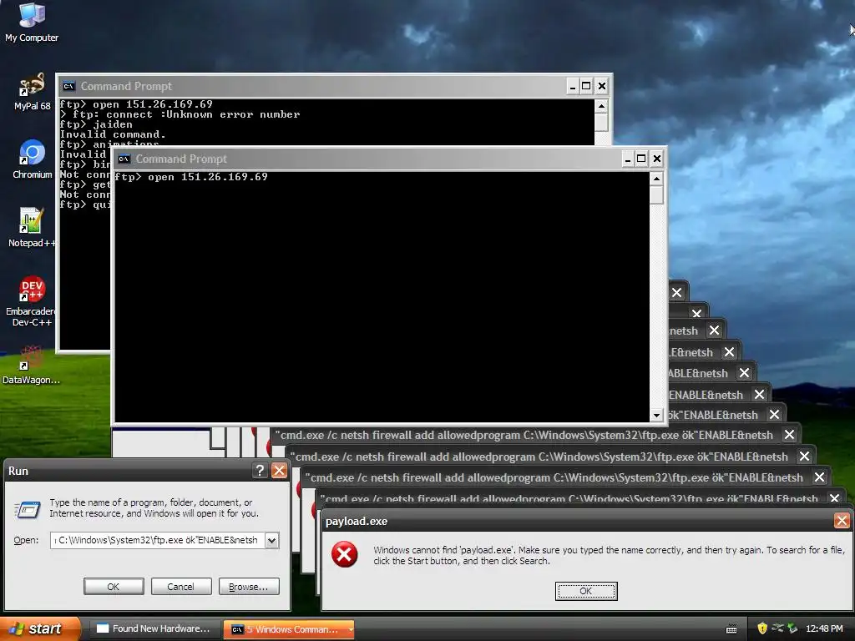The height and width of the screenshot is (641, 855).
Task: Close the payload.exe error dialog
Action: 842,521
